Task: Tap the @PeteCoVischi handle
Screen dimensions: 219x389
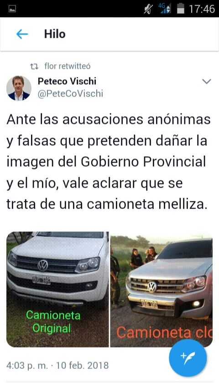Action: 70,94
